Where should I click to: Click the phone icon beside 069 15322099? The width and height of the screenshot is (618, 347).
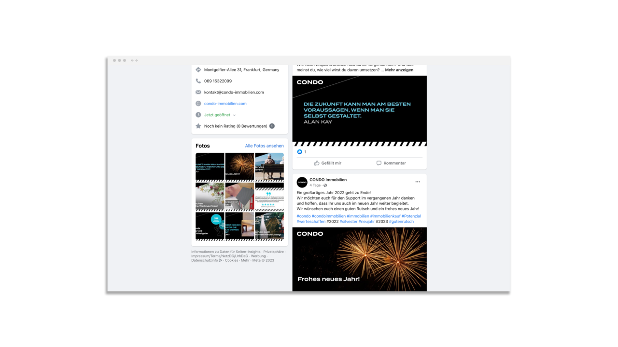click(198, 81)
